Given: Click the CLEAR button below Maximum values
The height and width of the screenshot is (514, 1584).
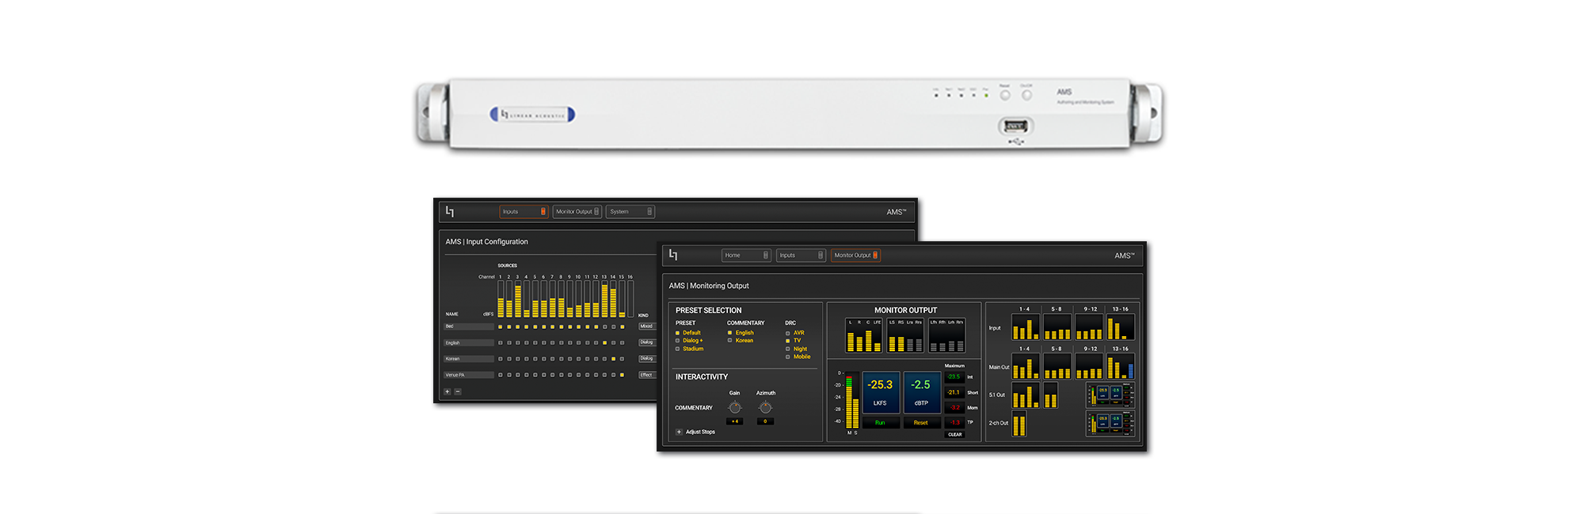Looking at the screenshot, I should click(x=955, y=434).
